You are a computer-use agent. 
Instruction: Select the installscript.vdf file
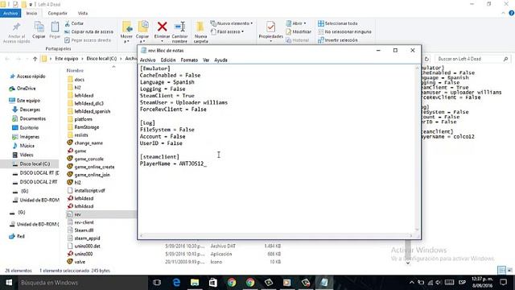(86, 190)
